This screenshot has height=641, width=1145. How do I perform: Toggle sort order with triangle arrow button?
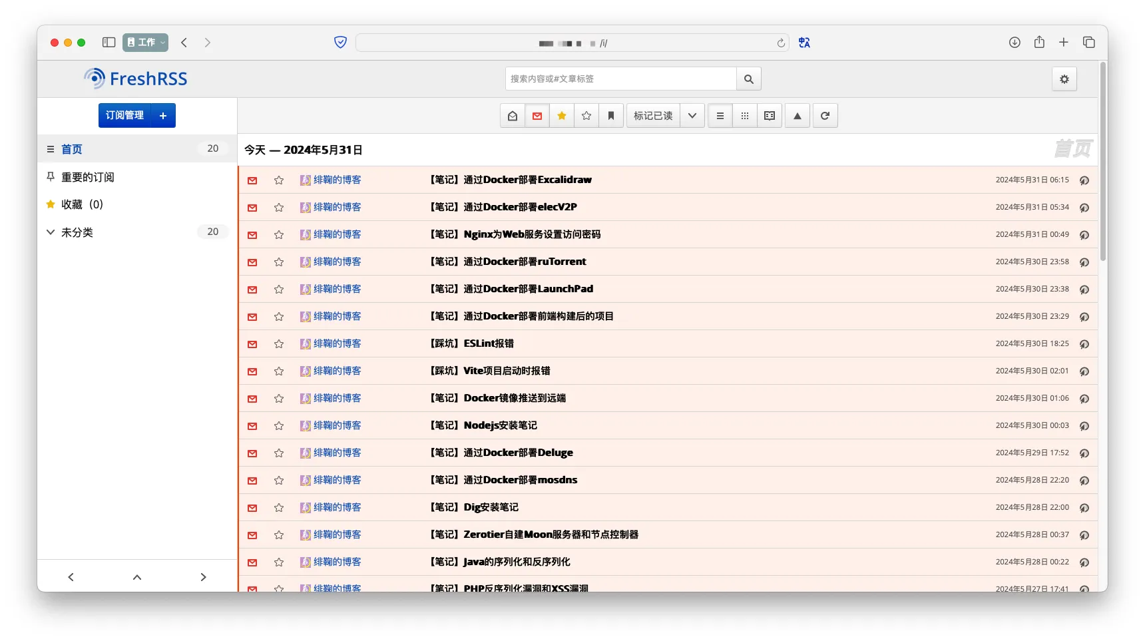click(797, 116)
